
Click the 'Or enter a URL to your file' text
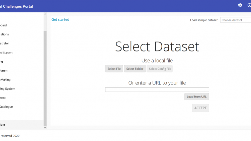(x=157, y=83)
